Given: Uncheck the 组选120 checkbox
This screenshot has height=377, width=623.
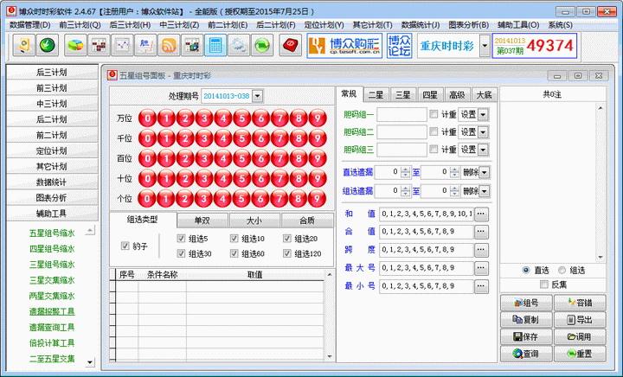Looking at the screenshot, I should click(287, 253).
